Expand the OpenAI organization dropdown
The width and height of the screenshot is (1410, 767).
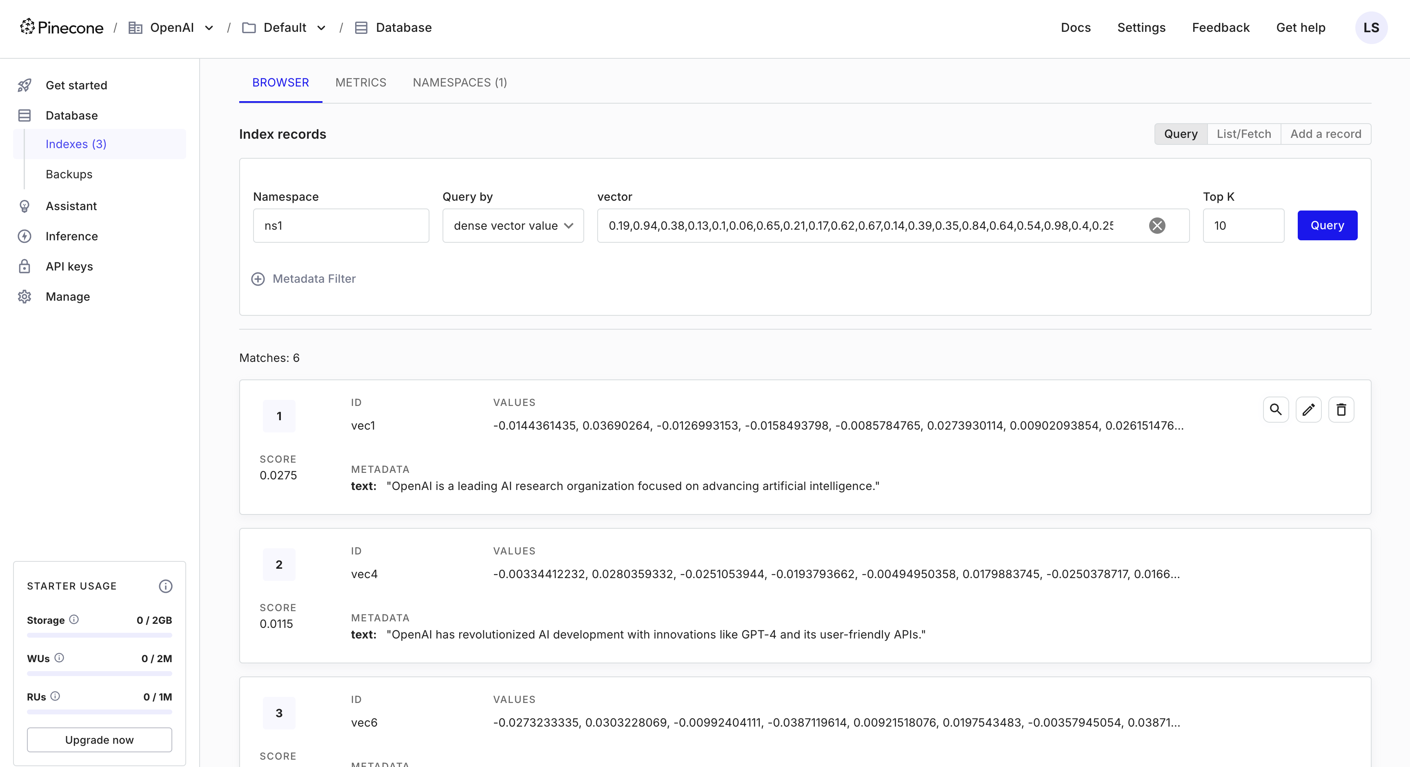pos(209,28)
